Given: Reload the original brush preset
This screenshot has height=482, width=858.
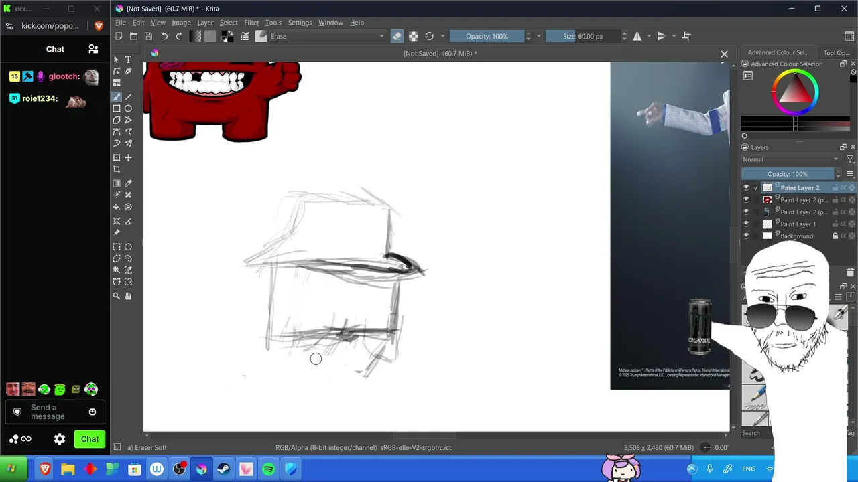Looking at the screenshot, I should click(430, 36).
